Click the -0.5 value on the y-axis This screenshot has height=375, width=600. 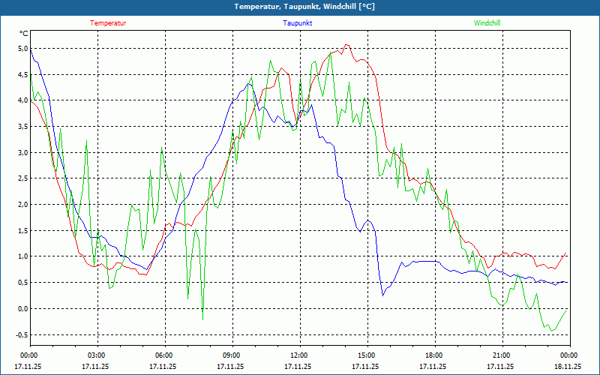click(21, 334)
